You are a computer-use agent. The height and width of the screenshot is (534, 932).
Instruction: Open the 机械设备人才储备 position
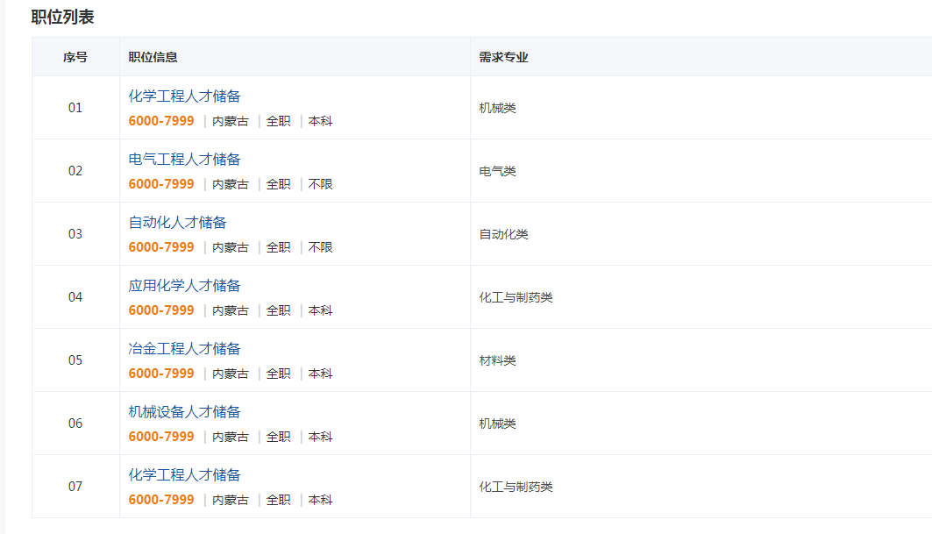click(x=184, y=412)
